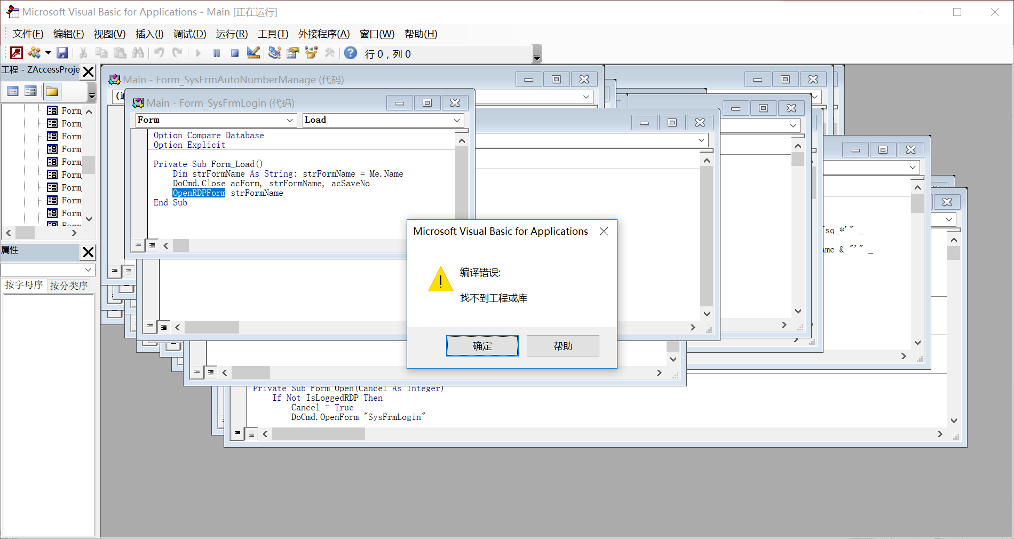The width and height of the screenshot is (1014, 539).
Task: Click Option Explicit line in code
Action: coord(189,145)
